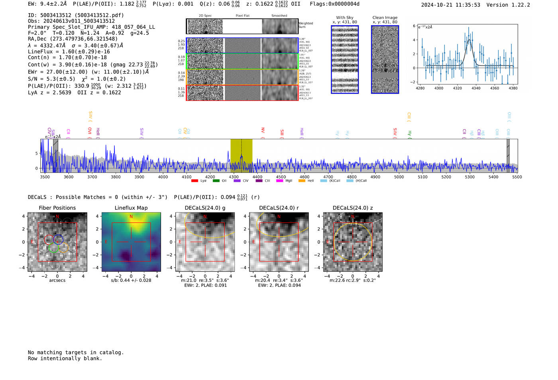Open the DECaLS(24.0) r cutout

[279, 242]
